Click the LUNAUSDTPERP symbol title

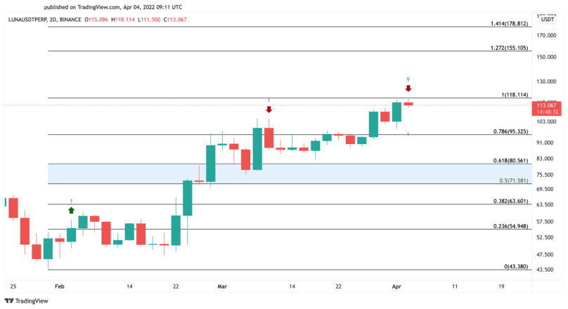point(27,20)
